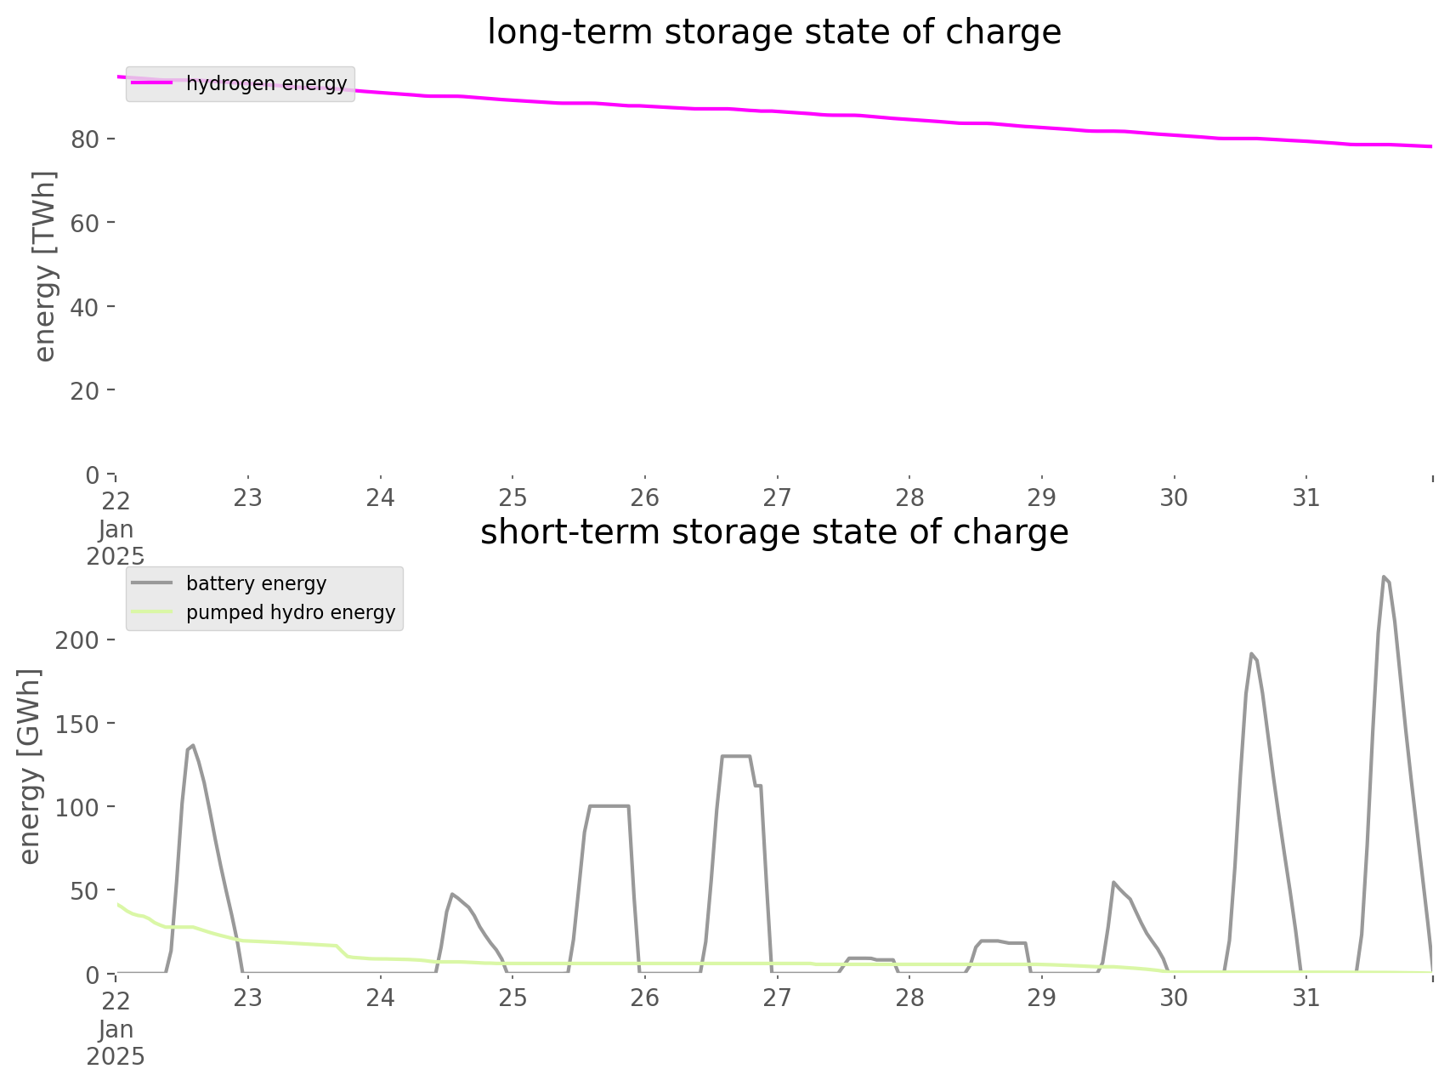Click the 100 tick on GWh axis
This screenshot has height=1086, width=1450.
(x=79, y=806)
